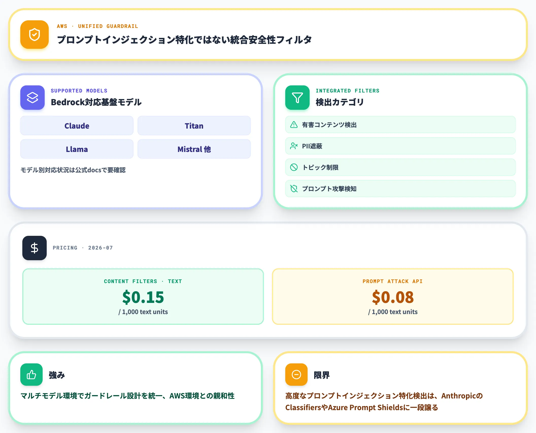Click the $0.15 price value
Image resolution: width=536 pixels, height=433 pixels.
[x=143, y=297]
